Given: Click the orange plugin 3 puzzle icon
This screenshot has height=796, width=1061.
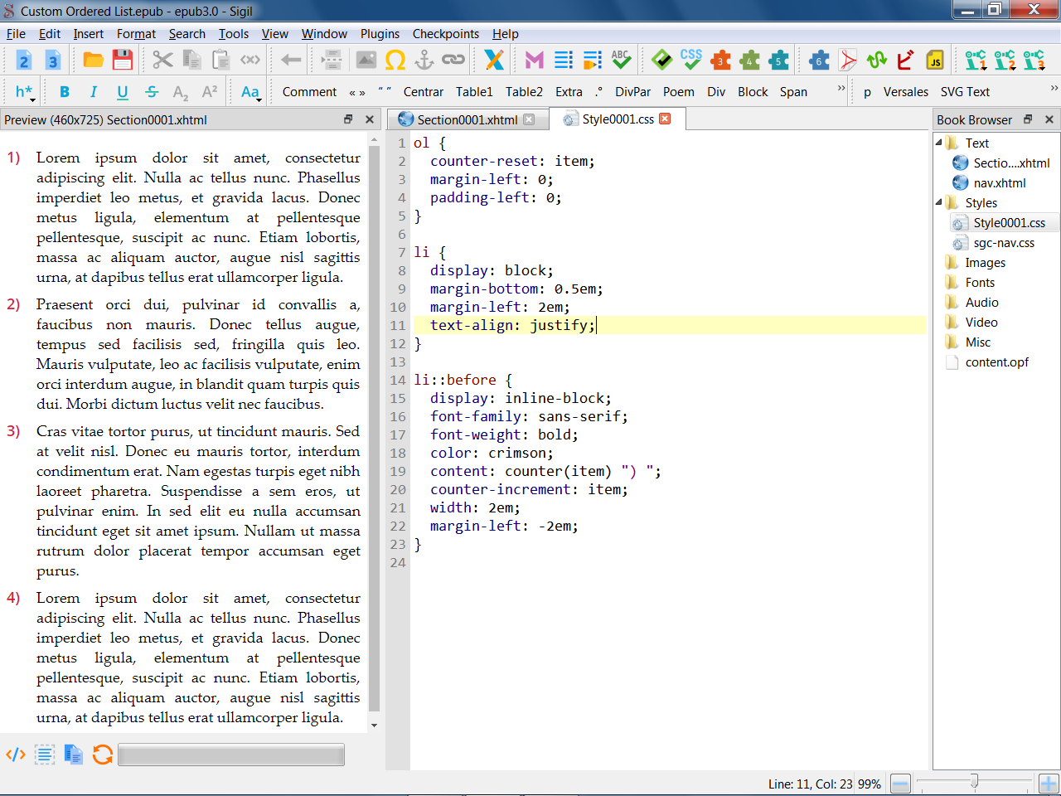Looking at the screenshot, I should point(720,60).
